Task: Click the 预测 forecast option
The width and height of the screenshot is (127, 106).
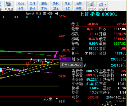Action: [50, 14]
